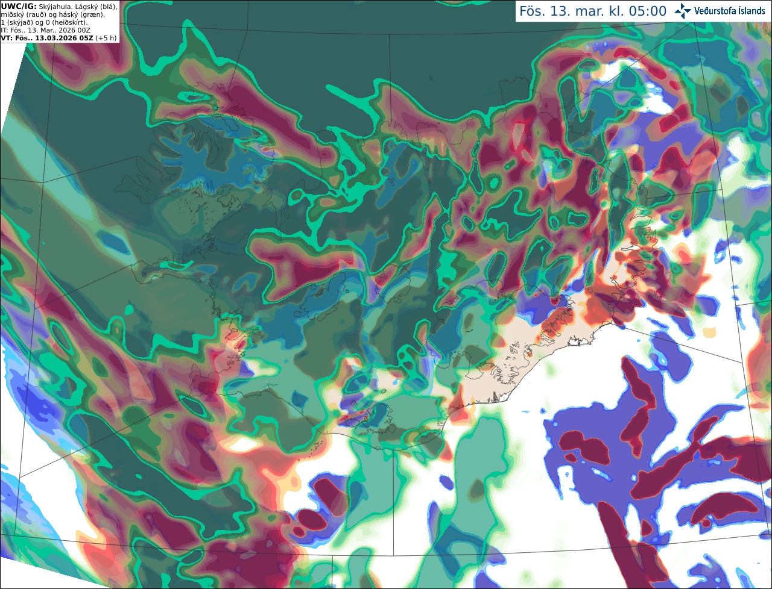This screenshot has height=589, width=772.
Task: Click the 'VT: Fös.. 13.03.2026 05Z (+5 h)' line
Action: point(59,38)
